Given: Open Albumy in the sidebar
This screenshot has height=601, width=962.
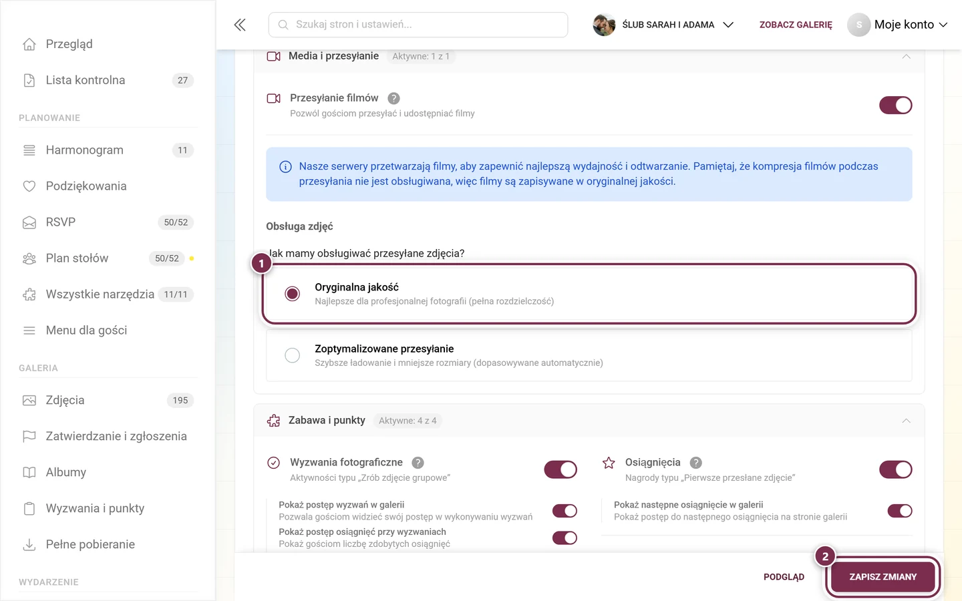Looking at the screenshot, I should click(108, 473).
